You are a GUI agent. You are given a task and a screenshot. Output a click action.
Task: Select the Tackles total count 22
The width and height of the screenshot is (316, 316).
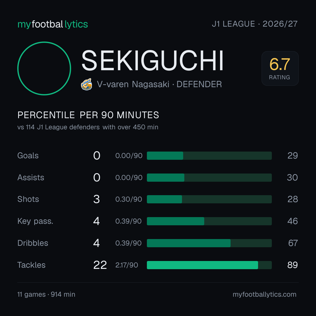point(100,265)
